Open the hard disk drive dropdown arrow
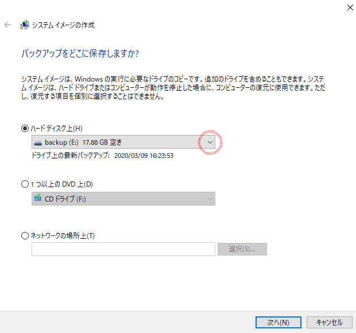 tap(210, 142)
